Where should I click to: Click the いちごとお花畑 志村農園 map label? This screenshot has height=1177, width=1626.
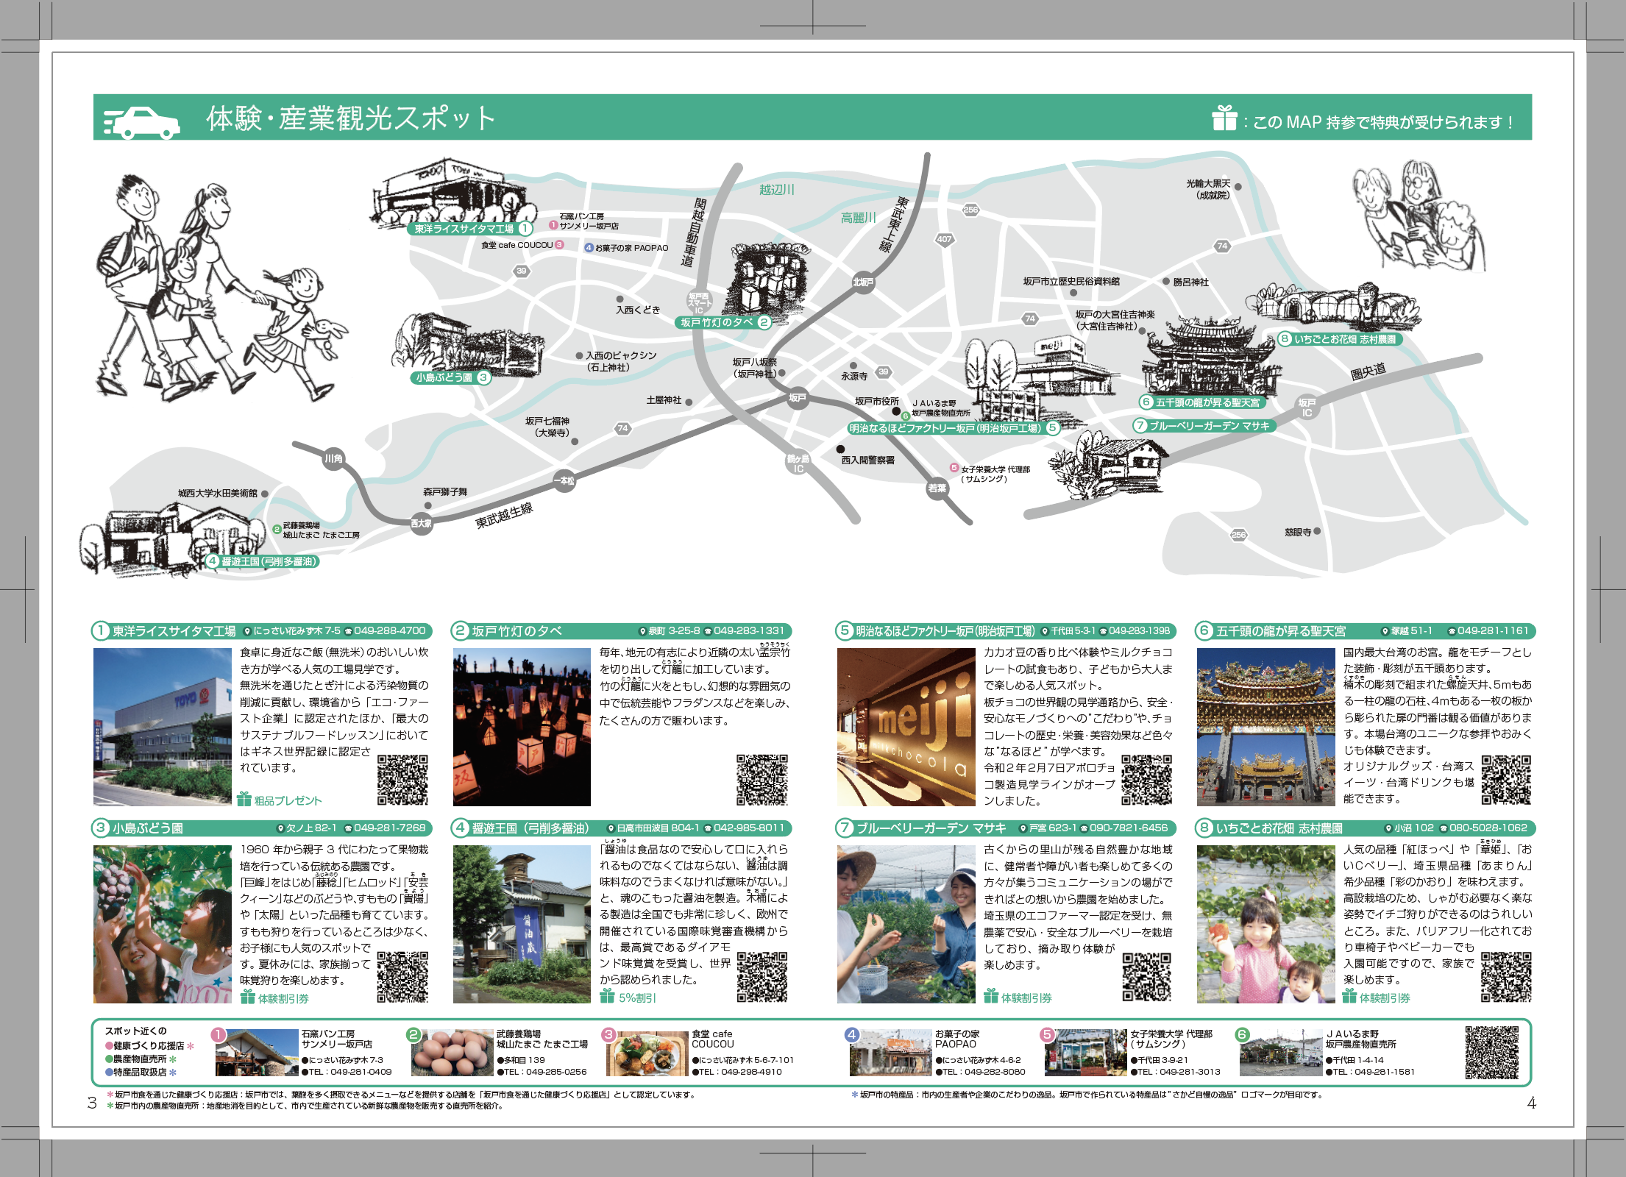pos(1340,339)
